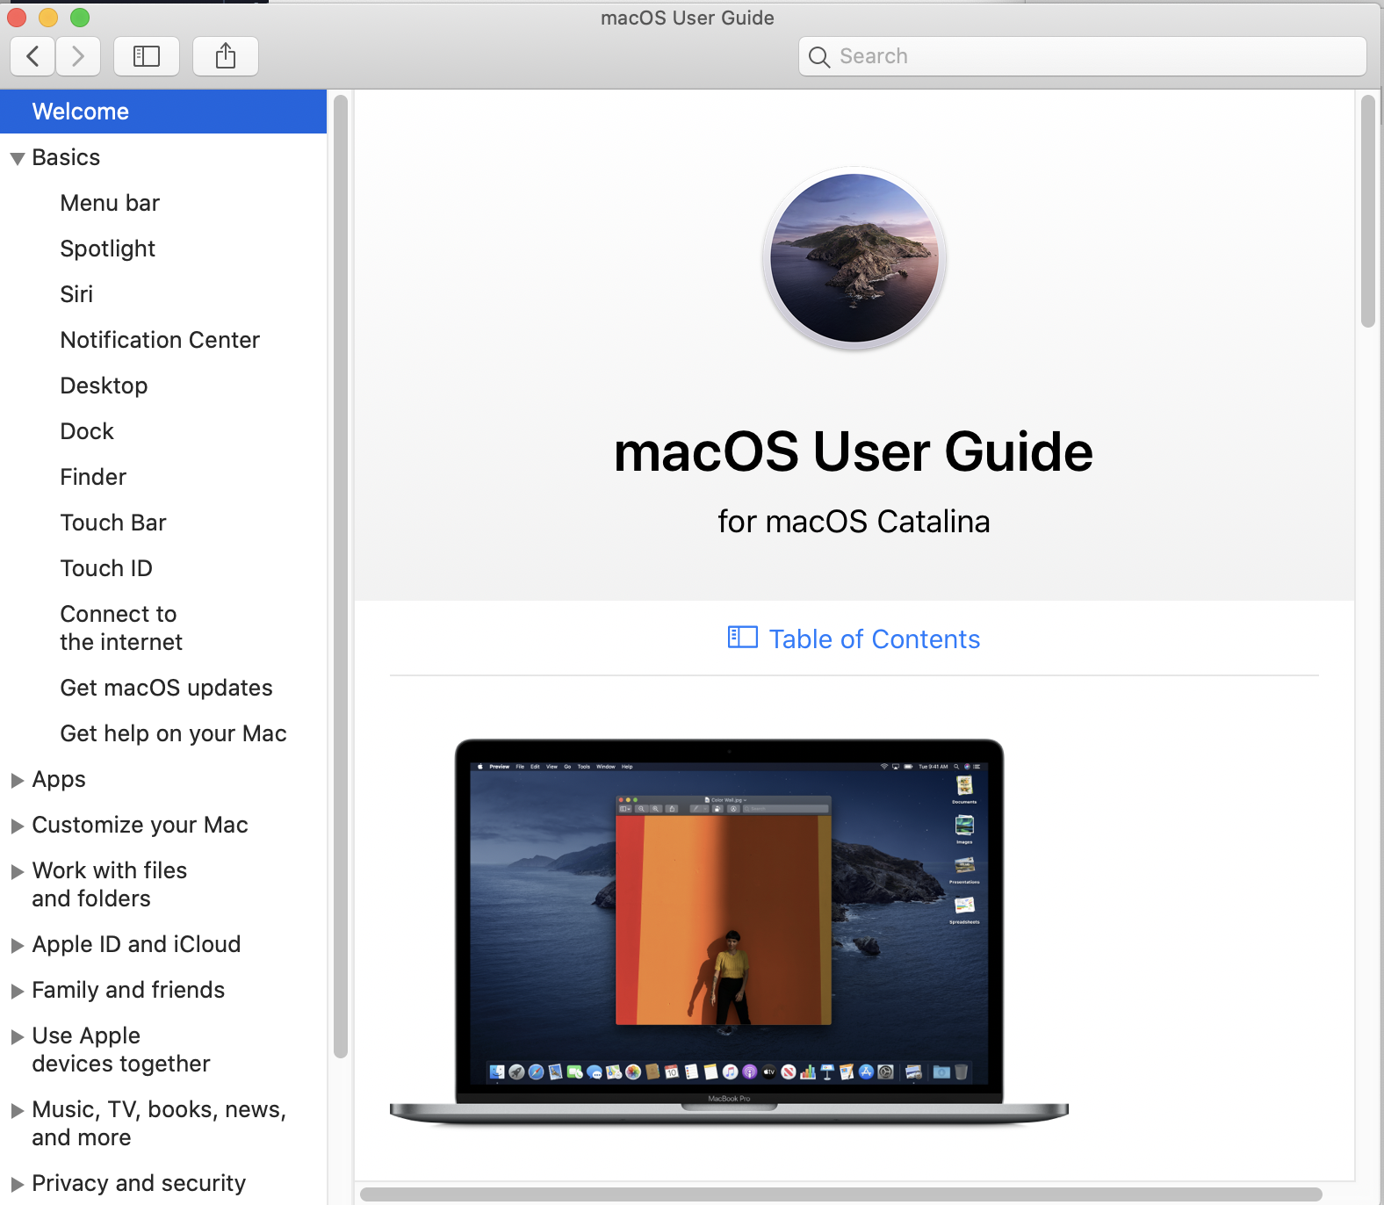The height and width of the screenshot is (1205, 1384).
Task: Open the Desktop topic
Action: tap(104, 386)
